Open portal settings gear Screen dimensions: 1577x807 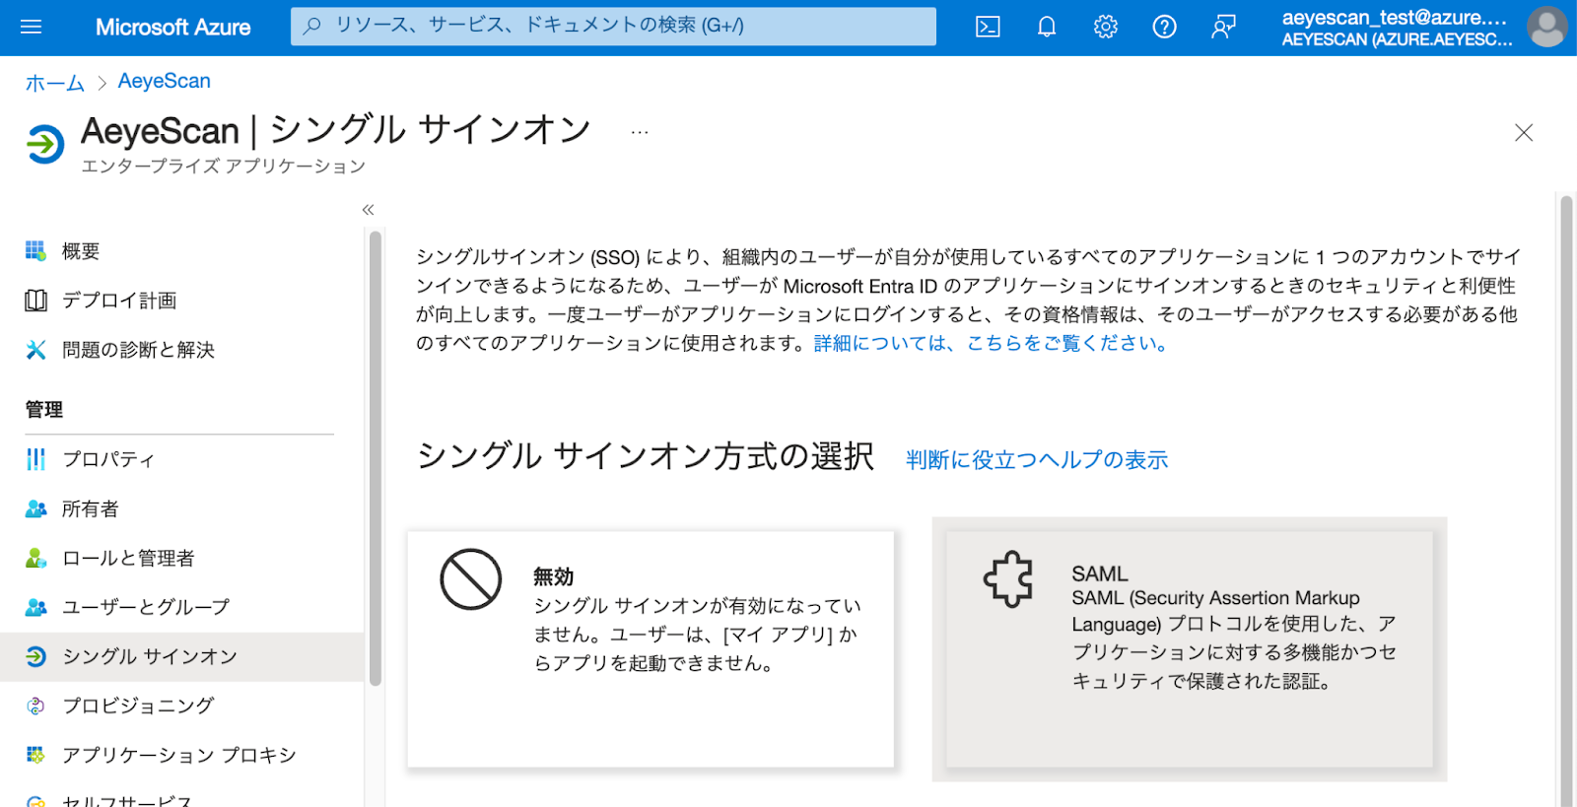click(x=1106, y=27)
